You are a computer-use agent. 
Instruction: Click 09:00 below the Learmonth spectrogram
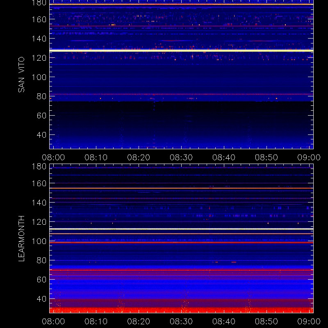click(x=309, y=321)
